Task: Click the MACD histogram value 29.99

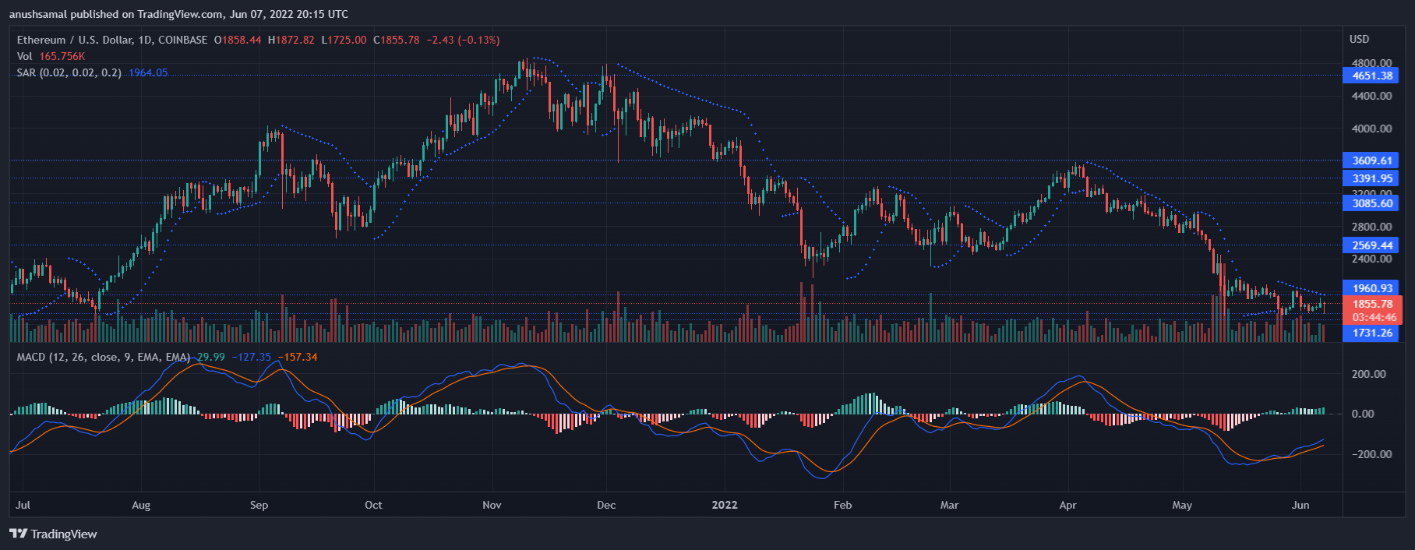Action: pyautogui.click(x=210, y=357)
